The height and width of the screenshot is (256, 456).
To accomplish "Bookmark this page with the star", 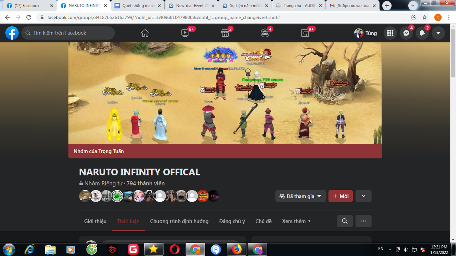I will coord(424,17).
